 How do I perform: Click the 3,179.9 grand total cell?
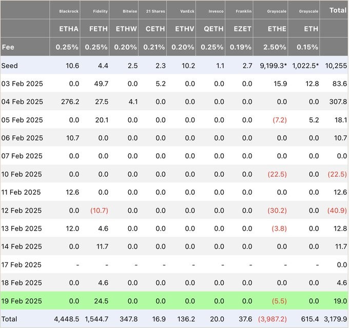coord(336,319)
